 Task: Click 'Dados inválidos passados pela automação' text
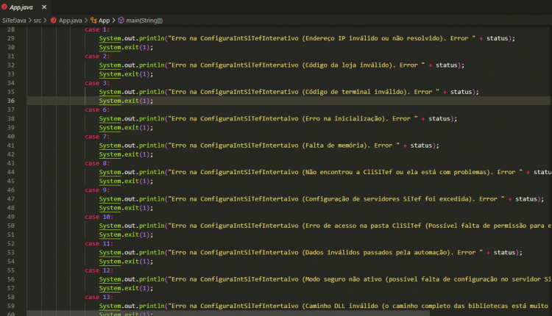(376, 252)
